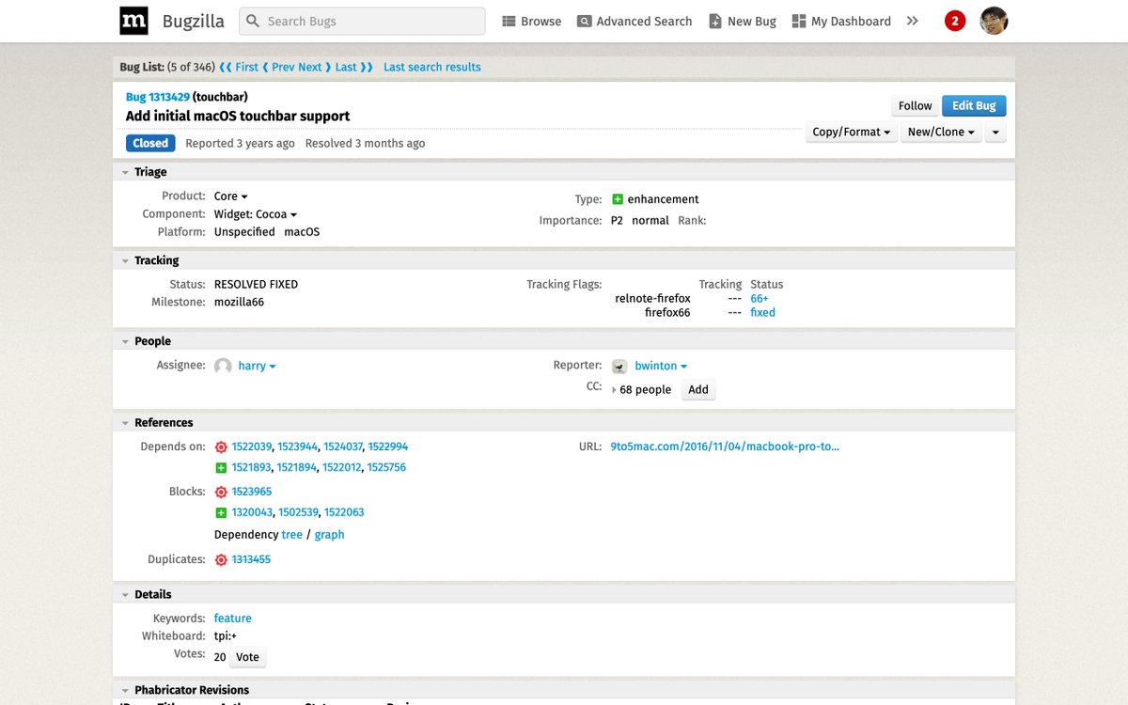Click the green enhancement type icon
The image size is (1128, 705).
pyautogui.click(x=618, y=199)
